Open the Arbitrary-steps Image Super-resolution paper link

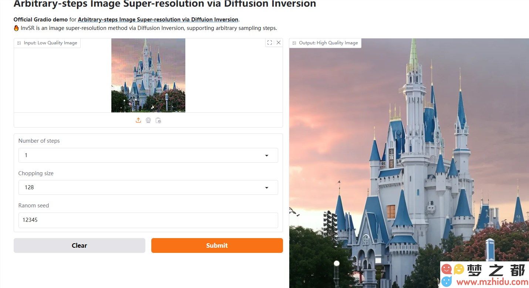[x=158, y=20]
